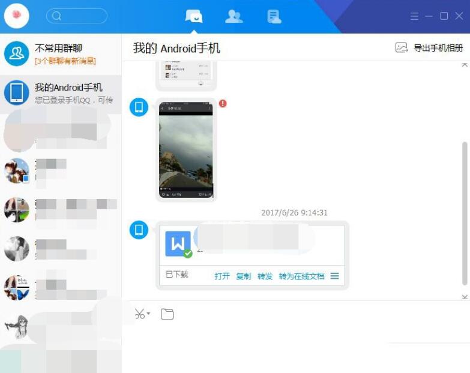470x373 pixels.
Task: Click the 2017/6/26 9:14:31 timestamp
Action: 294,213
